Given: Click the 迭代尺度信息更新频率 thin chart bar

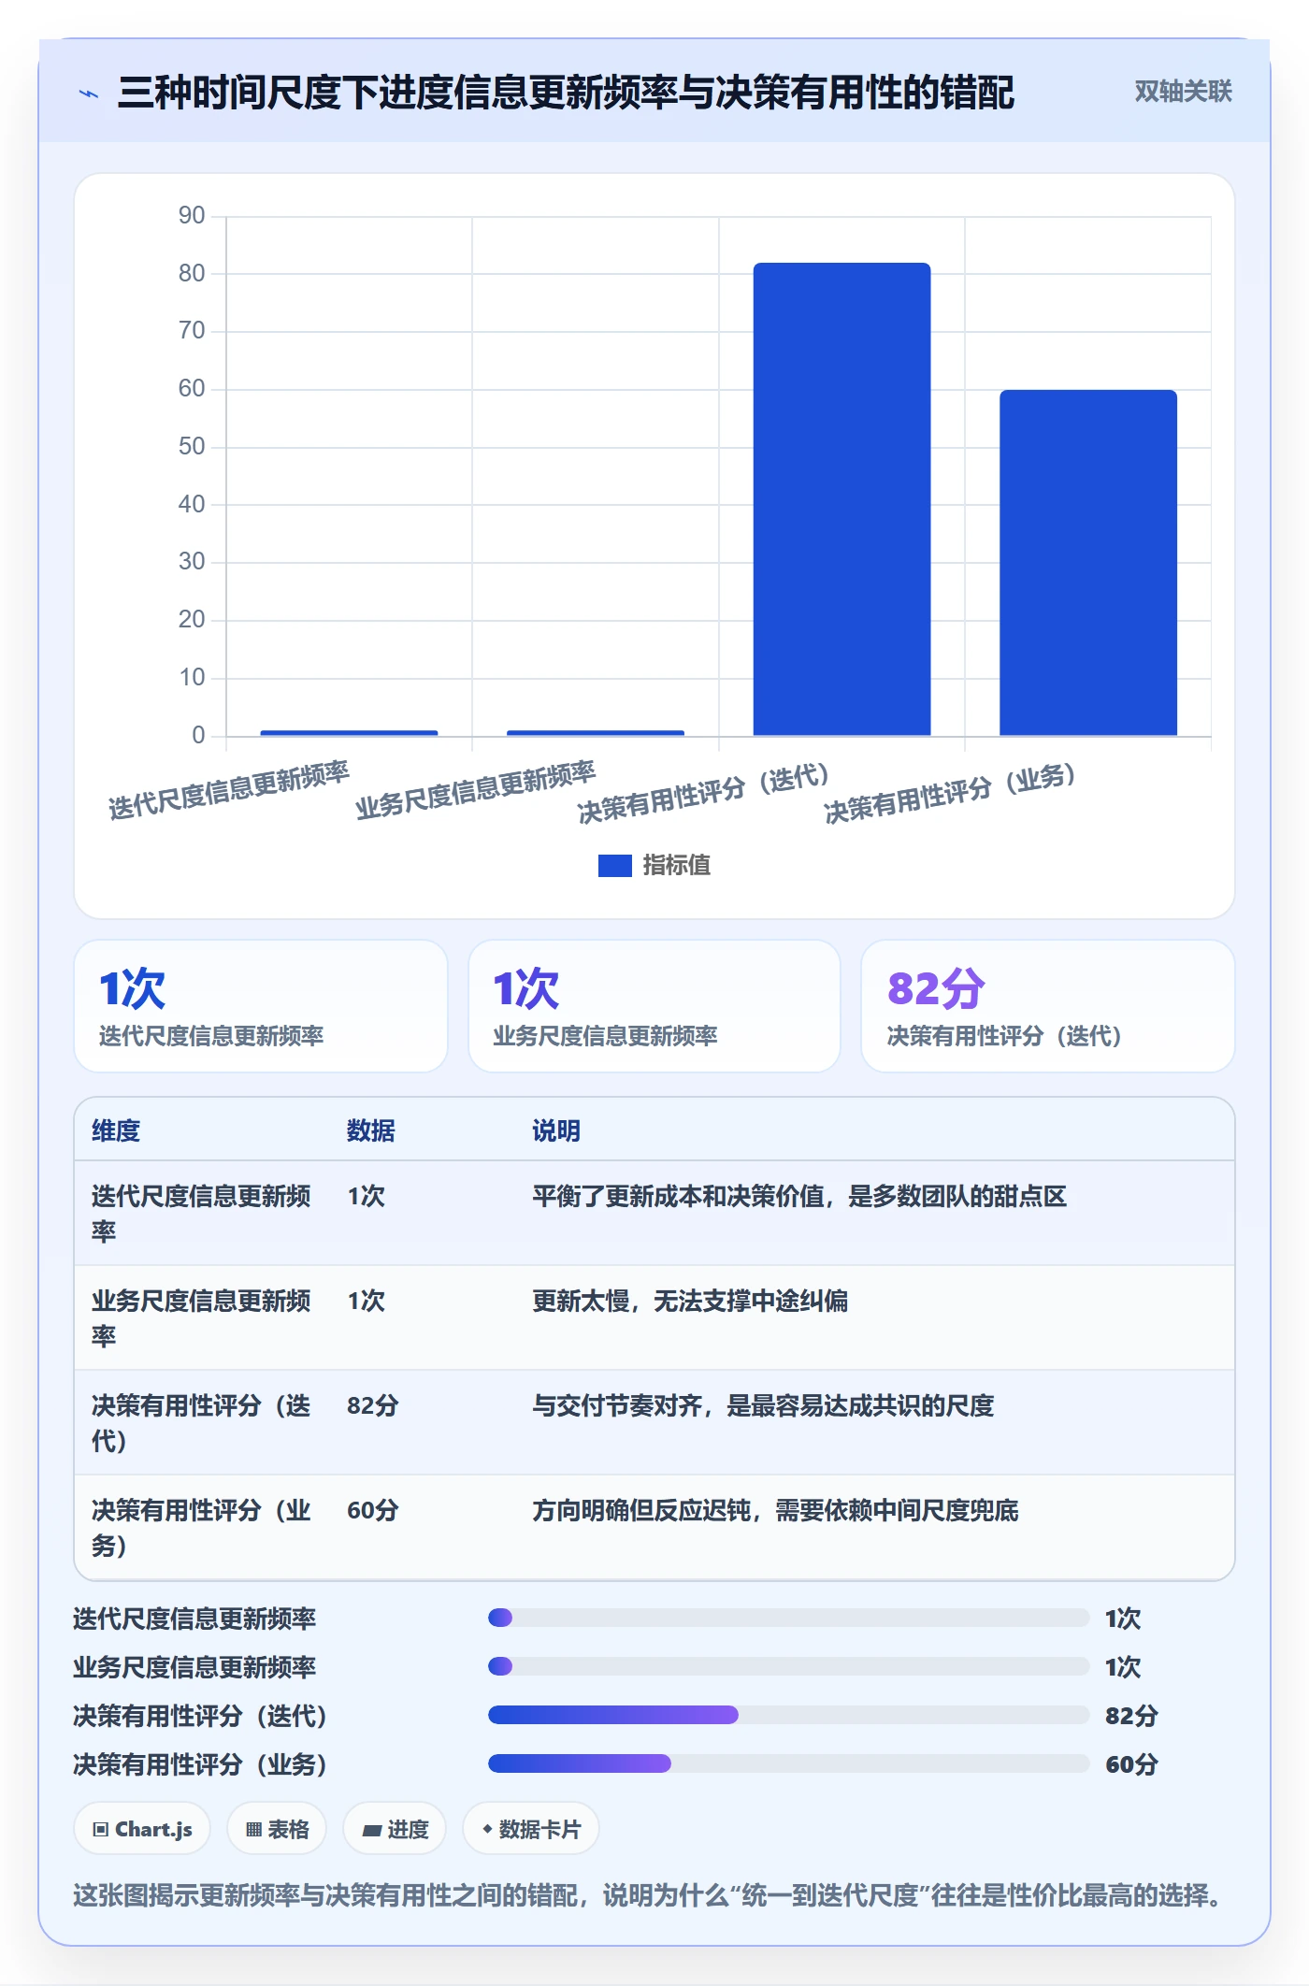Looking at the screenshot, I should pos(349,733).
